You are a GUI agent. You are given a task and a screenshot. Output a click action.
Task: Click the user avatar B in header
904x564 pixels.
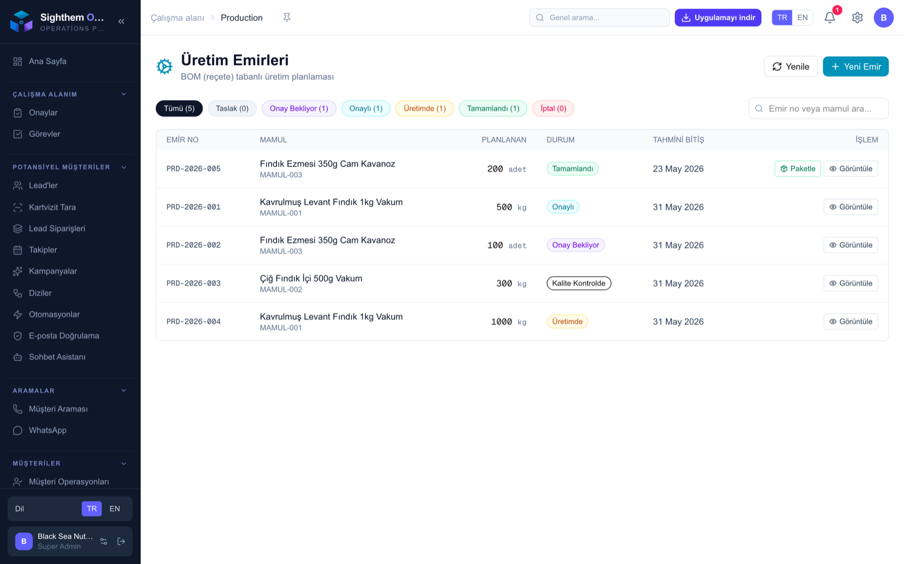[883, 18]
